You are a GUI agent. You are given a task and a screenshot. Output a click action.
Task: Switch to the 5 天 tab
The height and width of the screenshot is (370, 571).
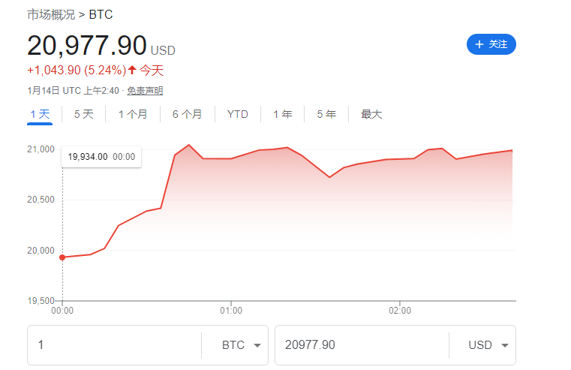tap(83, 114)
